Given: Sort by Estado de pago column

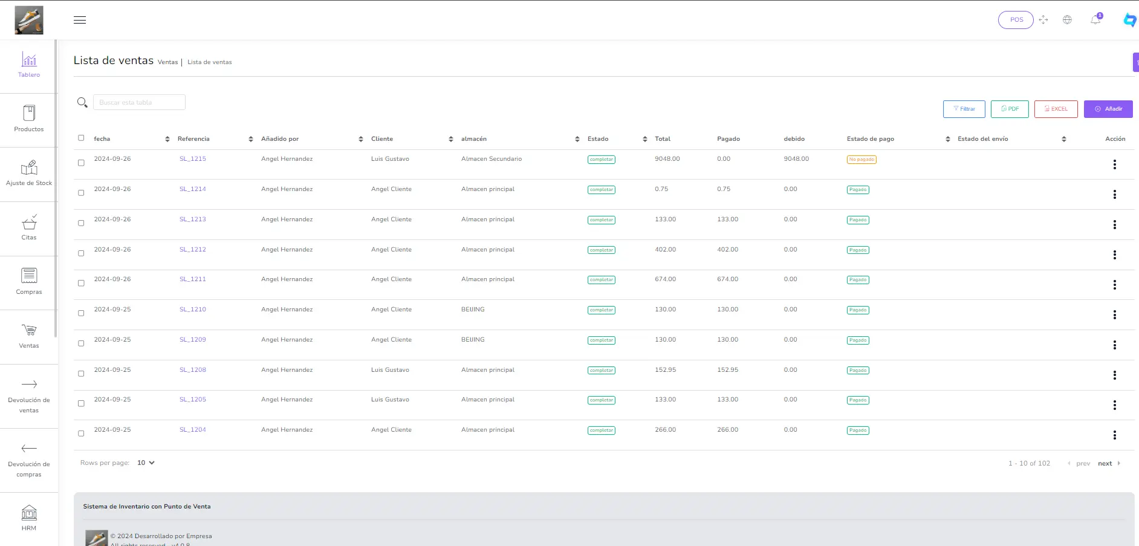Looking at the screenshot, I should 947,139.
